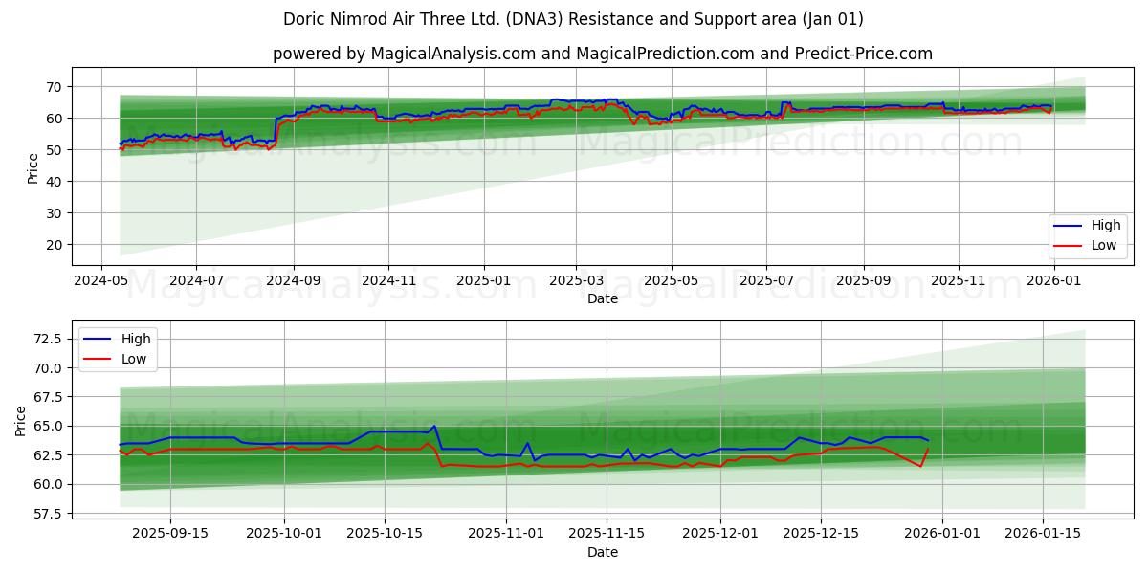Click the top chart y-axis value 40
The width and height of the screenshot is (1148, 574).
coord(55,182)
